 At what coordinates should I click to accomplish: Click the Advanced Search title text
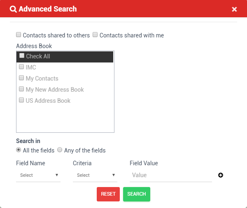coord(48,9)
